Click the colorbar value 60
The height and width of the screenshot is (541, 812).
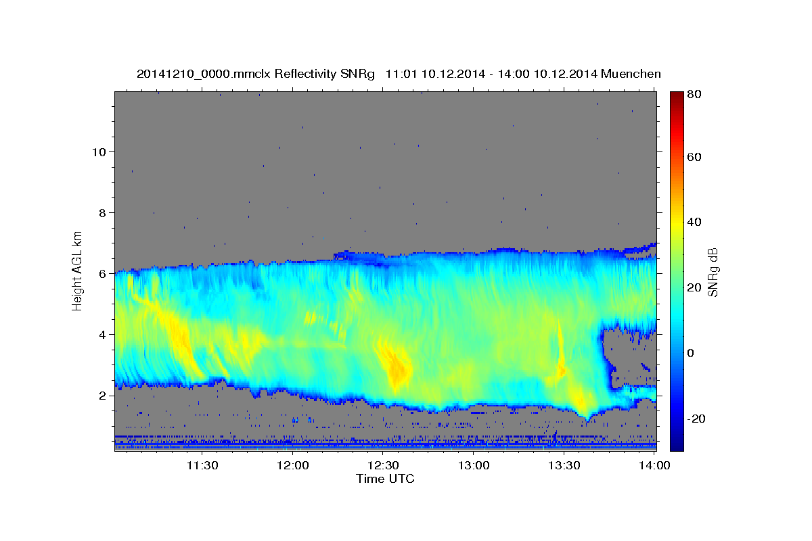click(693, 157)
